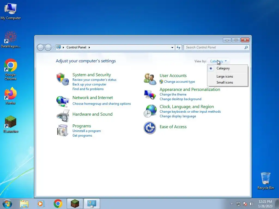Open Windows Media Player from the taskbar
This screenshot has height=209, width=279.
coord(41,204)
